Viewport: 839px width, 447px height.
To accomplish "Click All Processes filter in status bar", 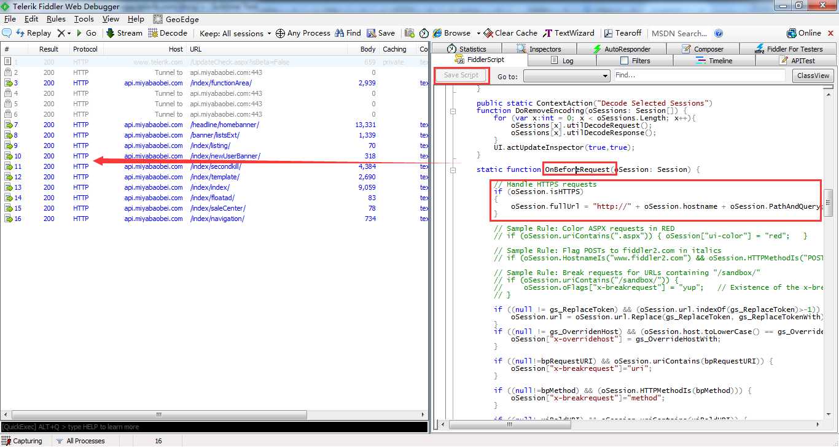I will pyautogui.click(x=80, y=441).
